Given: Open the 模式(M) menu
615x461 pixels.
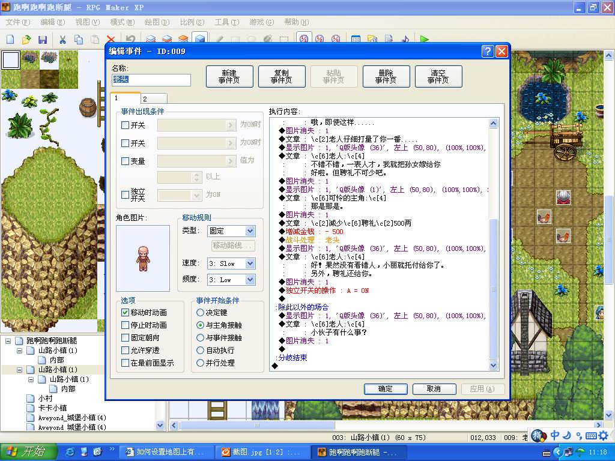Looking at the screenshot, I should [122, 22].
